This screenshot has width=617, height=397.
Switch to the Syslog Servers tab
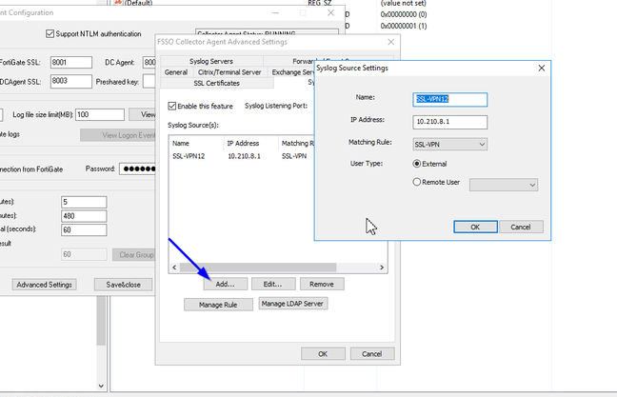(x=211, y=61)
